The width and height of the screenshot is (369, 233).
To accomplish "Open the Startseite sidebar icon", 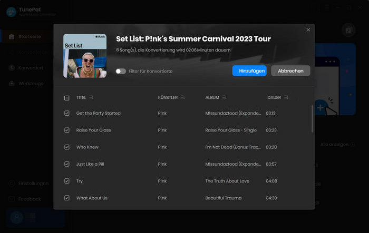I will (x=12, y=37).
